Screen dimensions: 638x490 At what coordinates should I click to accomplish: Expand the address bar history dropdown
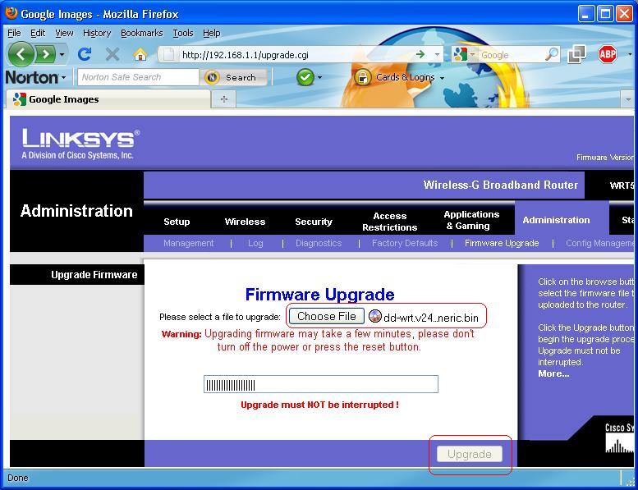click(x=437, y=54)
